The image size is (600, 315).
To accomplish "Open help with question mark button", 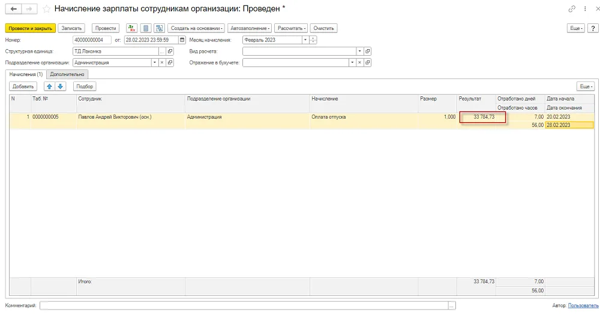I will click(x=593, y=28).
